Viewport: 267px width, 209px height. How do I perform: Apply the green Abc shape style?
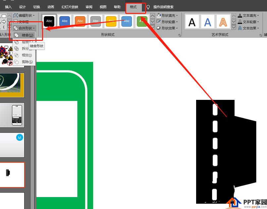(142, 21)
